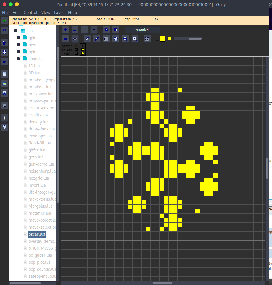Screen dimensions: 272x285
Task: Collapse the Lua folder
Action: pos(16,31)
